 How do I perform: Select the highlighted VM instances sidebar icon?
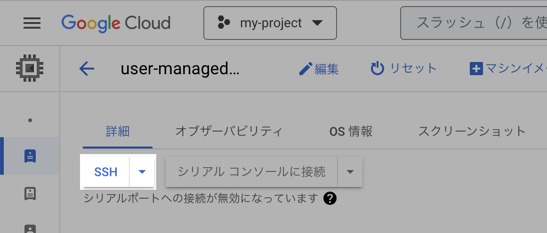(30, 155)
